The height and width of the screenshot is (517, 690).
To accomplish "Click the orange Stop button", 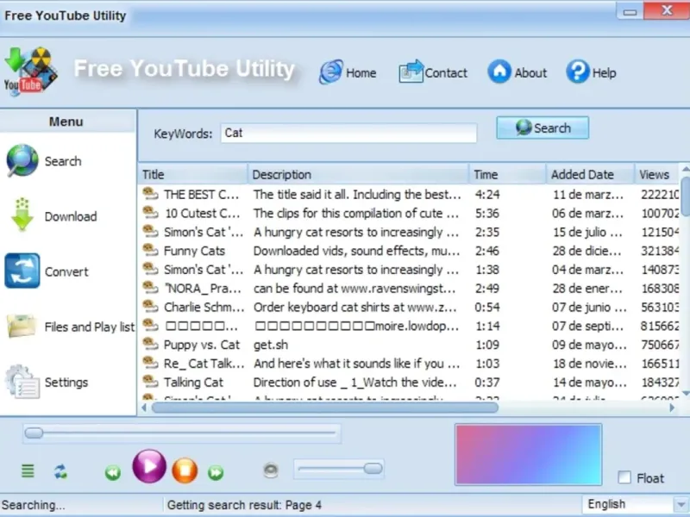I will tap(185, 470).
